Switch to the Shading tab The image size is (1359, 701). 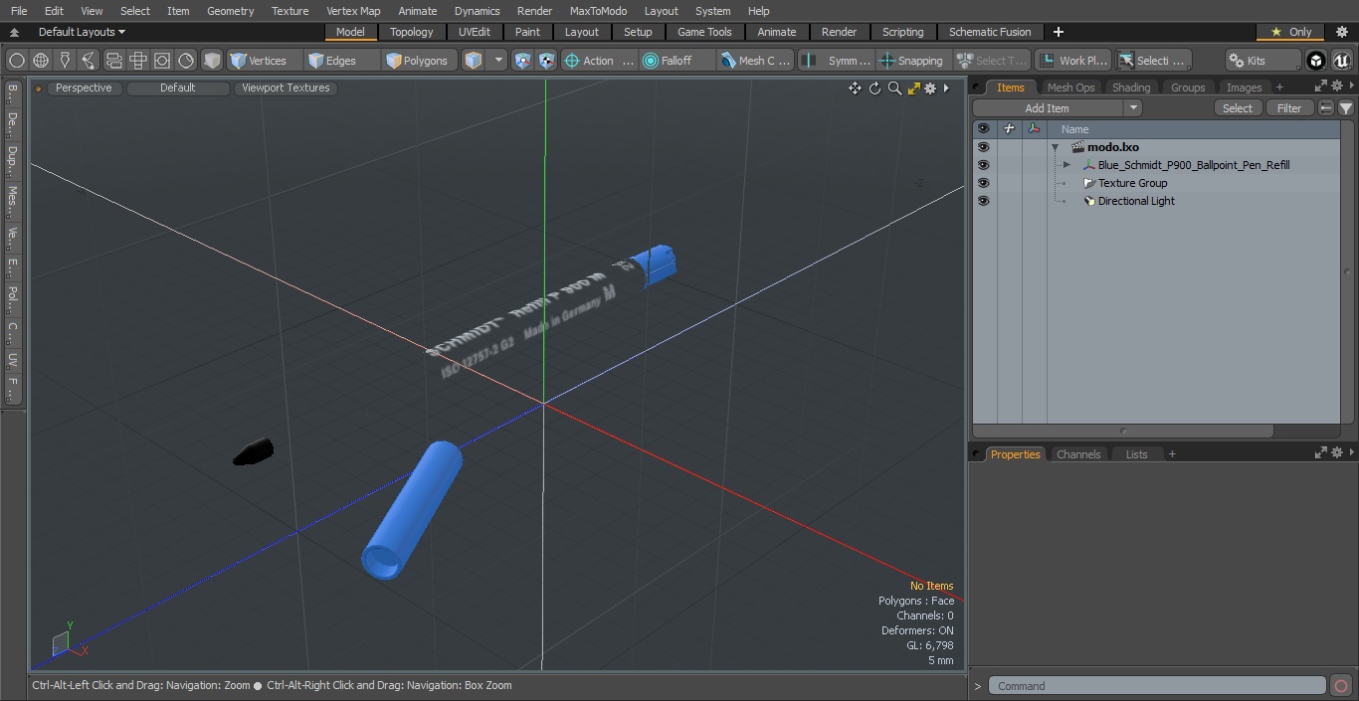[1131, 88]
